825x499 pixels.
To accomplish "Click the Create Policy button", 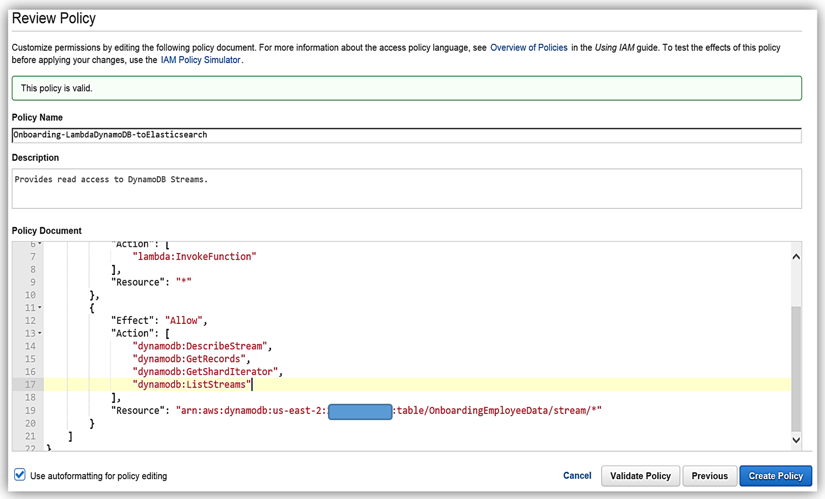I will 775,476.
